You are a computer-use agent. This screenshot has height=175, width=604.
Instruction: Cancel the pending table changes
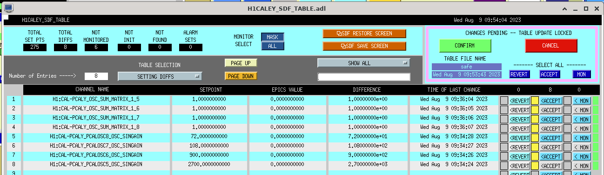tap(551, 46)
